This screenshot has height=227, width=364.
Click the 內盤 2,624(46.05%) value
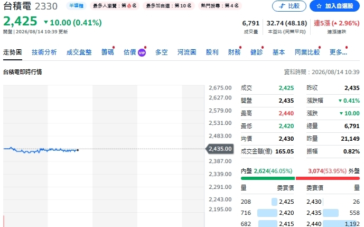coord(273,171)
